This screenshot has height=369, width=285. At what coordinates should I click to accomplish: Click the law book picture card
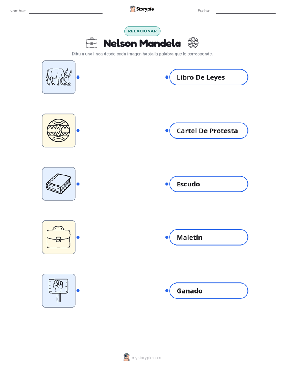click(59, 184)
